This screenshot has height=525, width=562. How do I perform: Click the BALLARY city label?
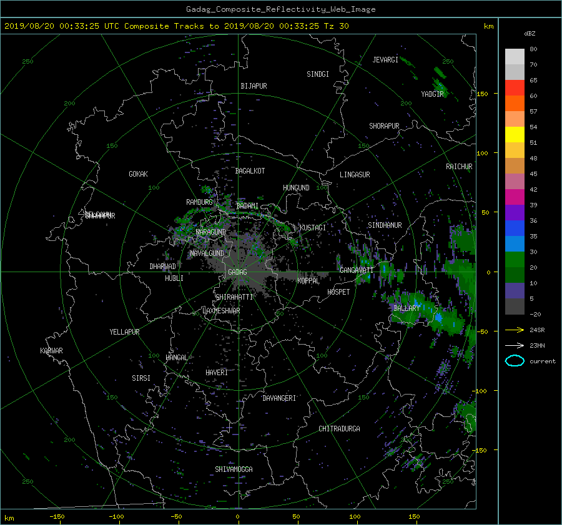(407, 308)
